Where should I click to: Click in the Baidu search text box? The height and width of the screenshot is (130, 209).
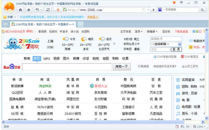click(67, 67)
